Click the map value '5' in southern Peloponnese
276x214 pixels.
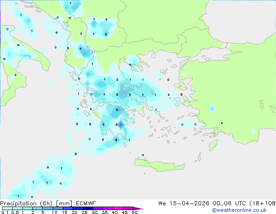click(116, 140)
